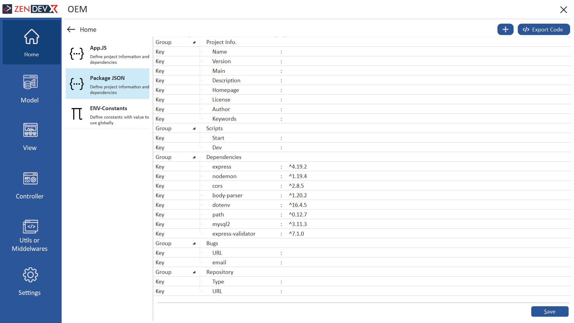Collapse the Scripts group
The width and height of the screenshot is (574, 323).
[194, 128]
